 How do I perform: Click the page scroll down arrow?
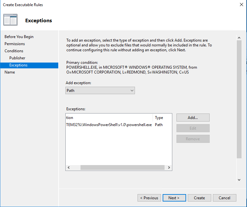coord(239,180)
